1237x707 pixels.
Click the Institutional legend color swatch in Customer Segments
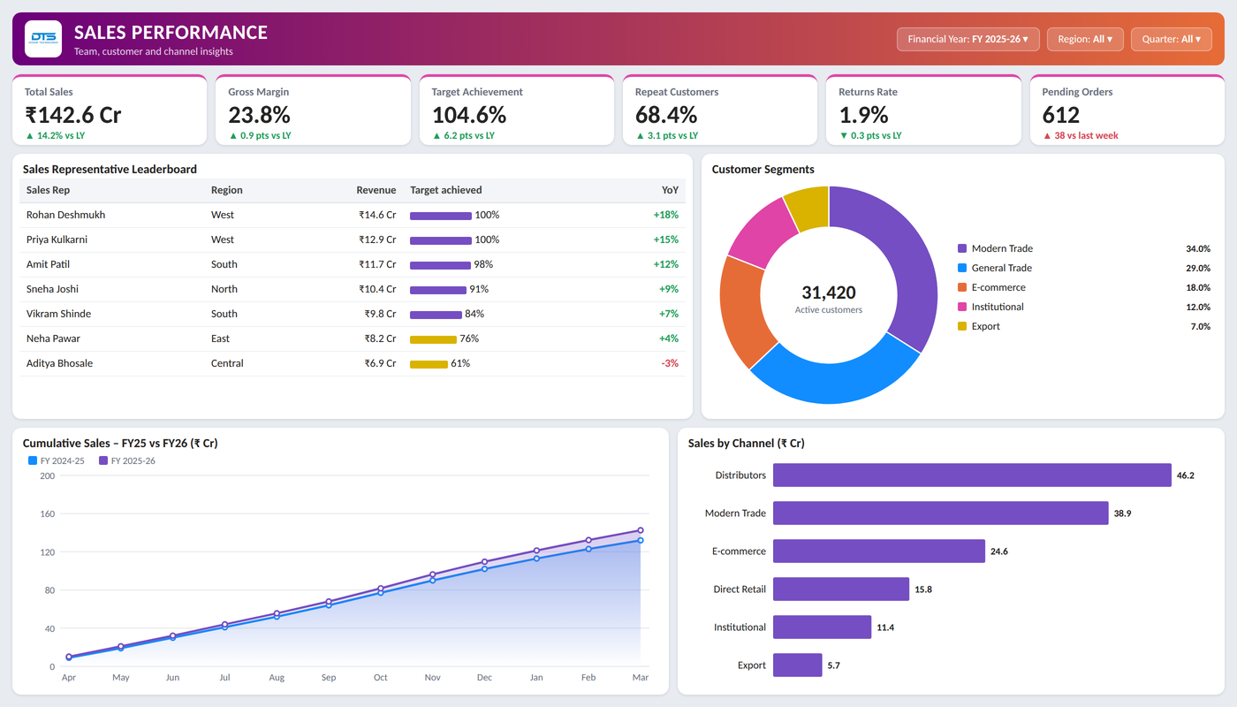point(962,307)
